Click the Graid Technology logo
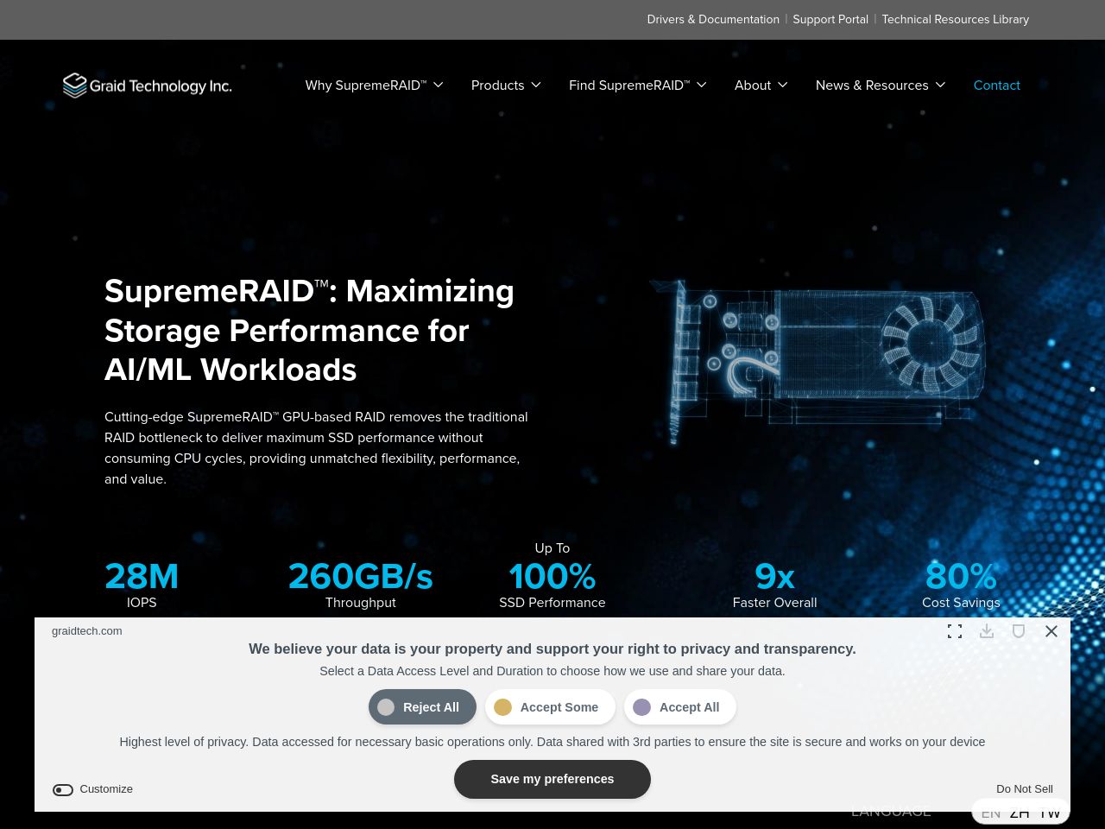 point(148,85)
